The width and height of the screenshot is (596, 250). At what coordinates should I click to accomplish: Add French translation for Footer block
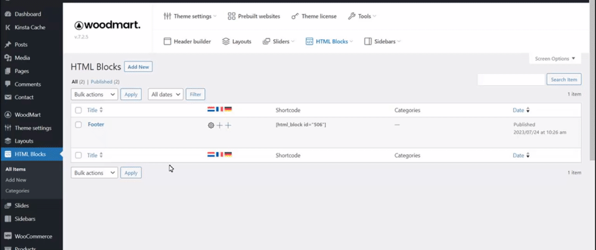click(219, 125)
